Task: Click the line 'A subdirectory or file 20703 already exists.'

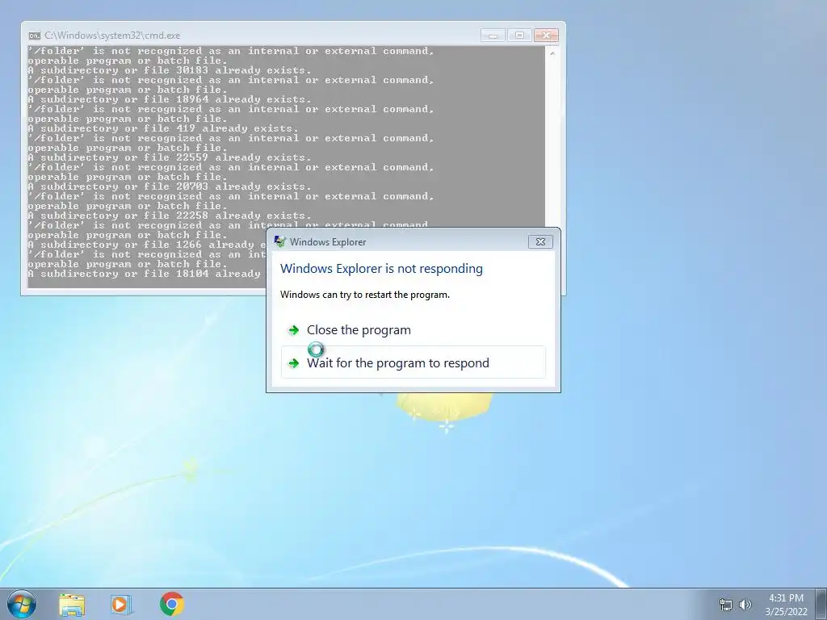Action: point(170,186)
